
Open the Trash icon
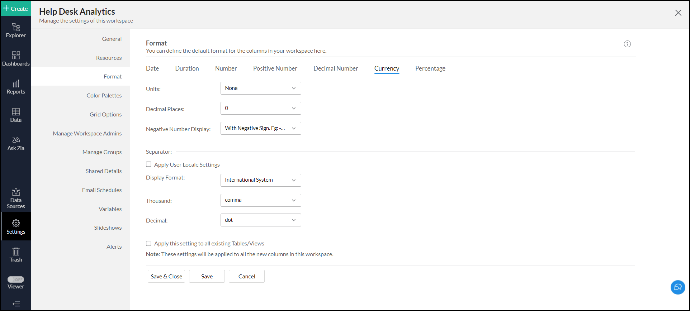[x=16, y=255]
